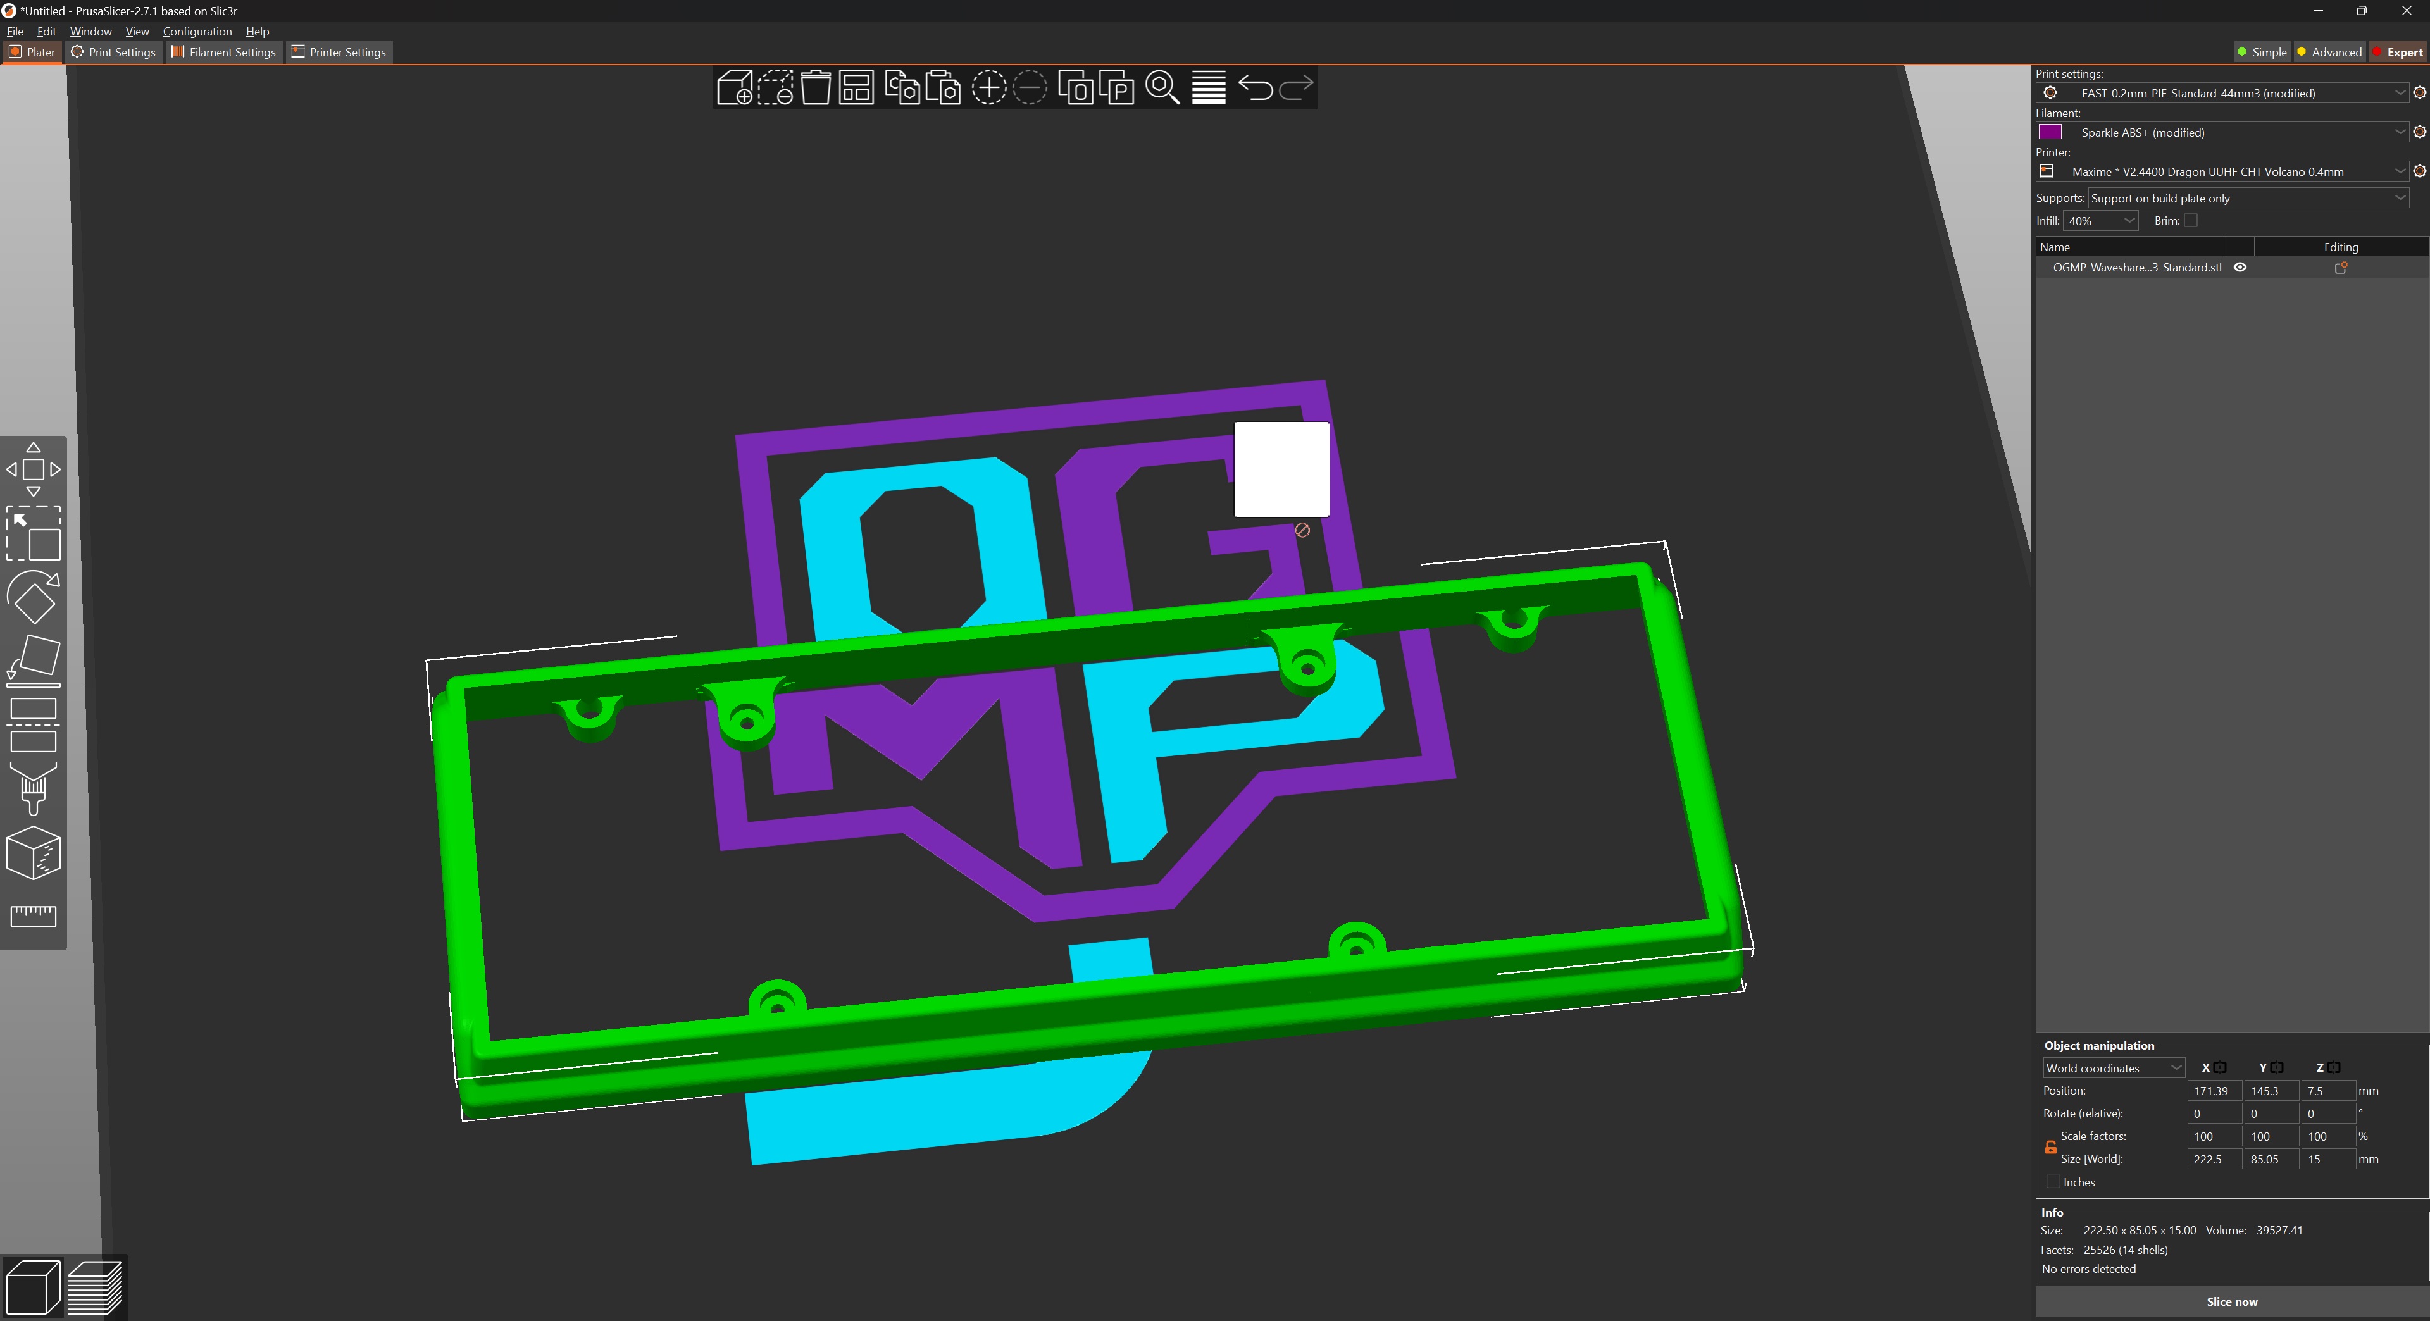Open the Infill 40% dropdown

click(x=2101, y=221)
